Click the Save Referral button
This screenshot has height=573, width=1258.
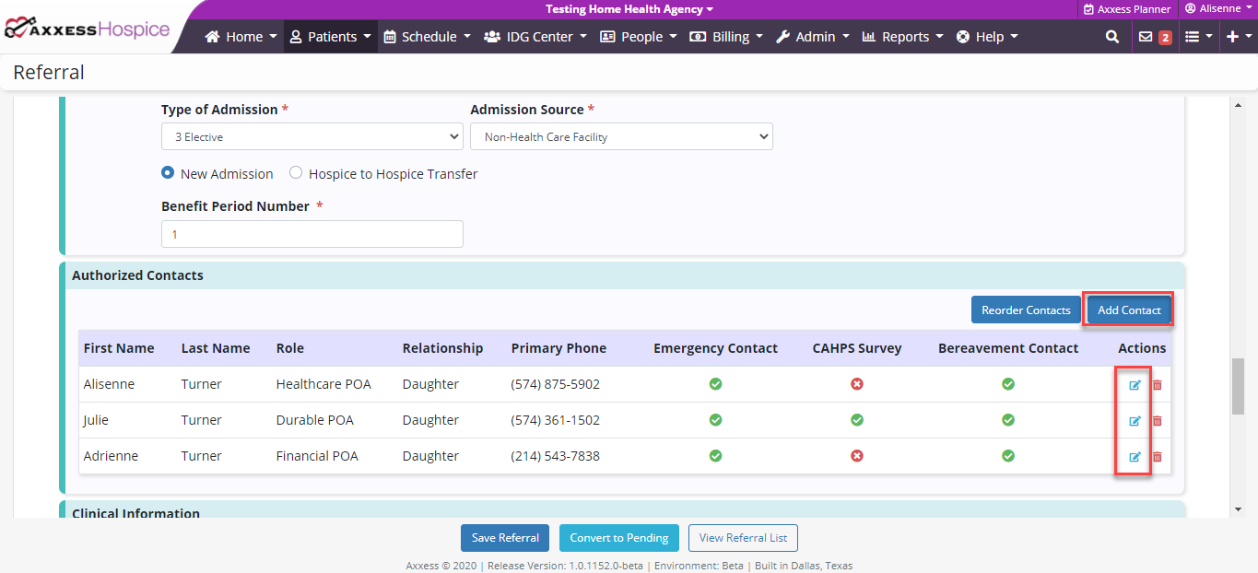(x=505, y=538)
